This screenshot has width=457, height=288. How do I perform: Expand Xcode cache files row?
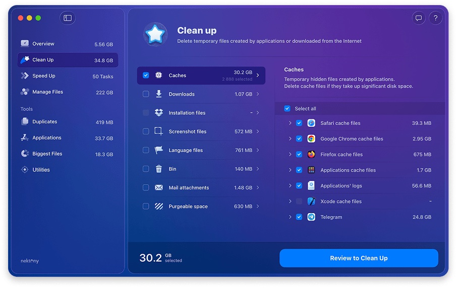coord(290,201)
